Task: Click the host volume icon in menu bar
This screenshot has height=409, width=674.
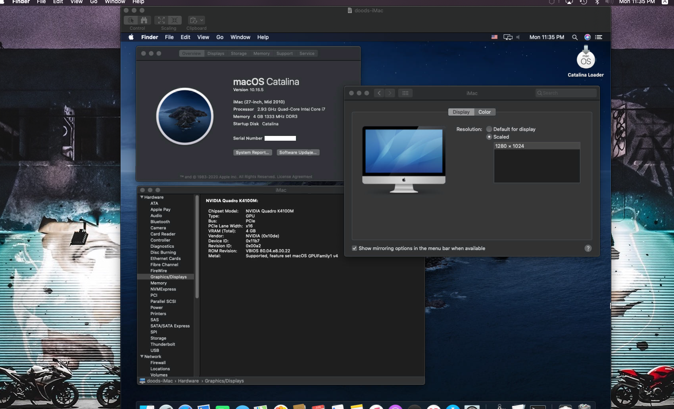Action: point(609,2)
